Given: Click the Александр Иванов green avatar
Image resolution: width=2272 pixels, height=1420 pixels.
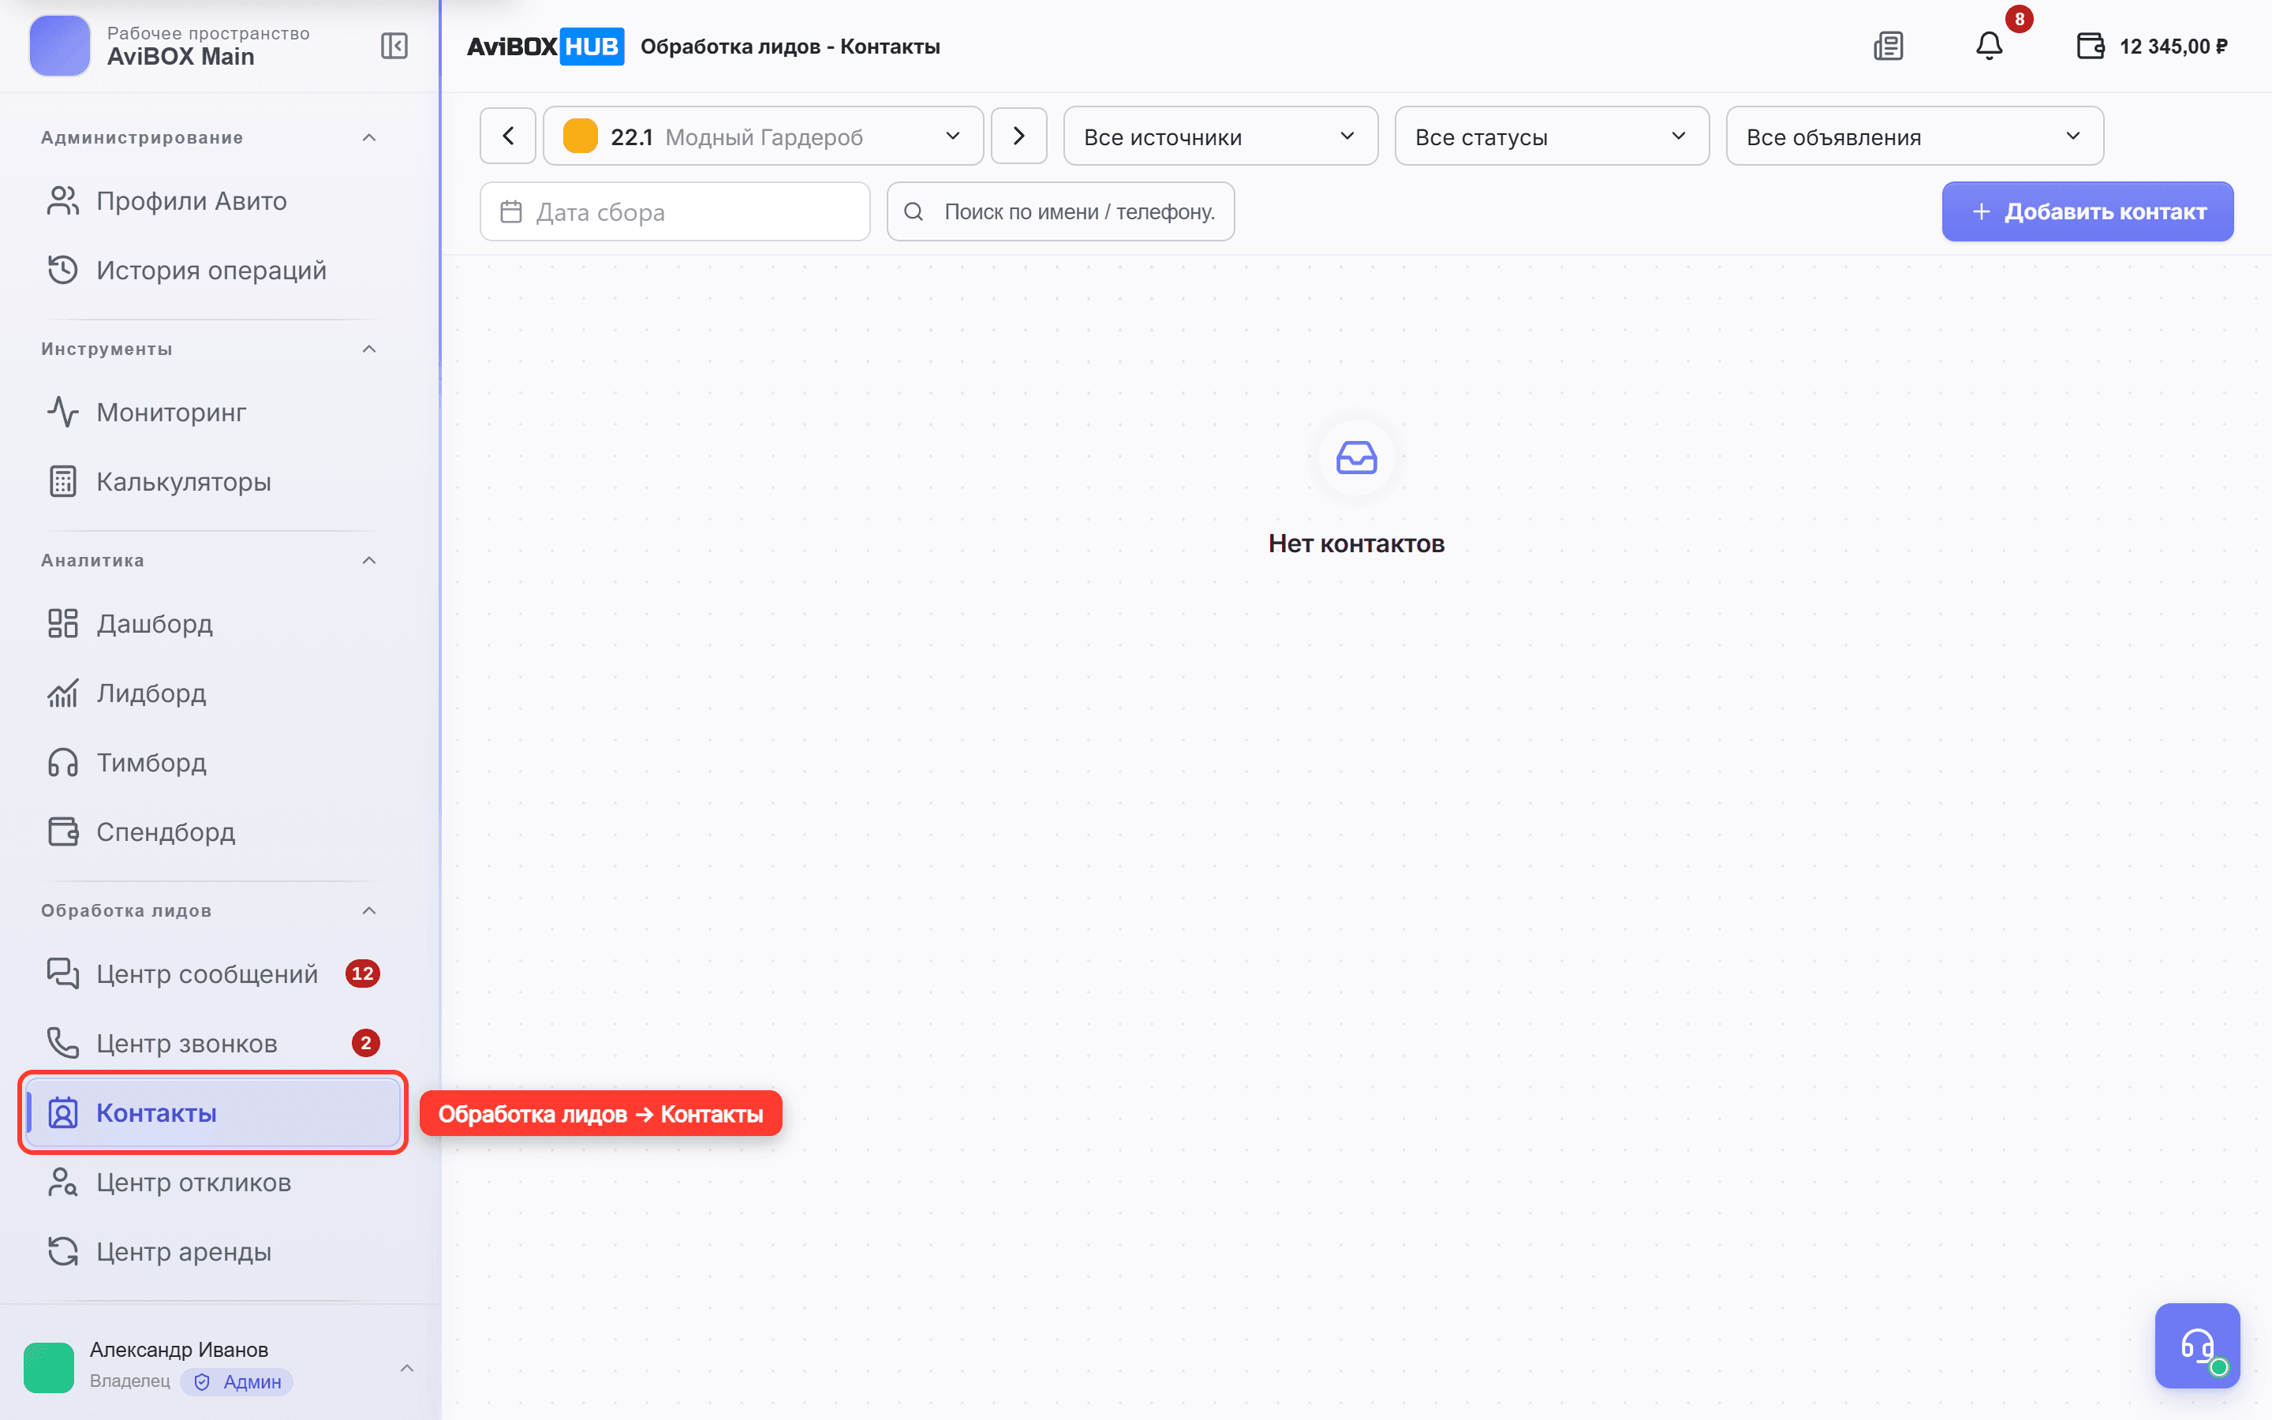Looking at the screenshot, I should (x=49, y=1366).
